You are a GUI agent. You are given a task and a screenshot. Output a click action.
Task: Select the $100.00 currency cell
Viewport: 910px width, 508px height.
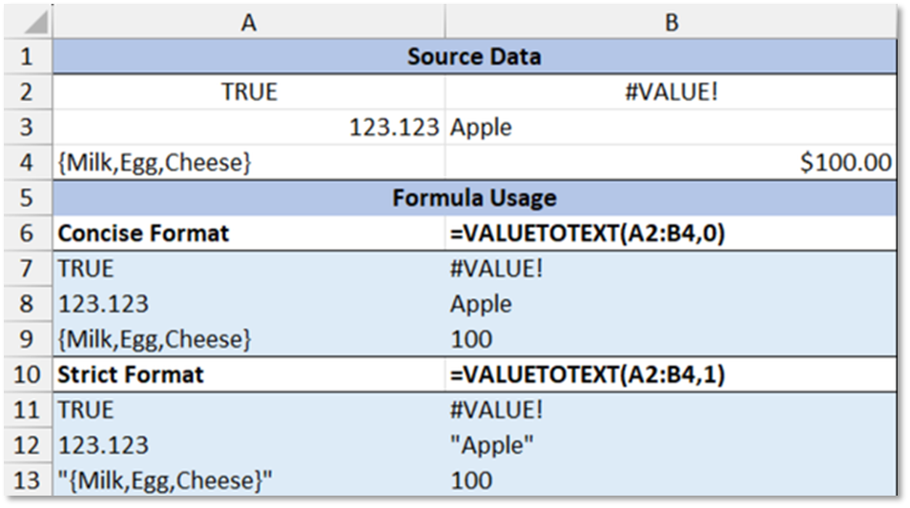pos(845,163)
